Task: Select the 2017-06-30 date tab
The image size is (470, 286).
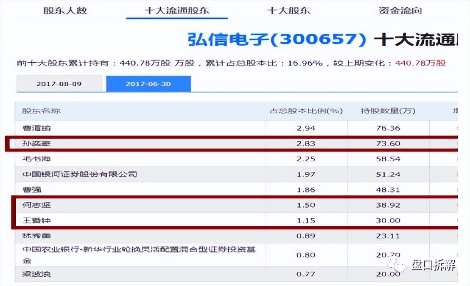Action: tap(148, 84)
